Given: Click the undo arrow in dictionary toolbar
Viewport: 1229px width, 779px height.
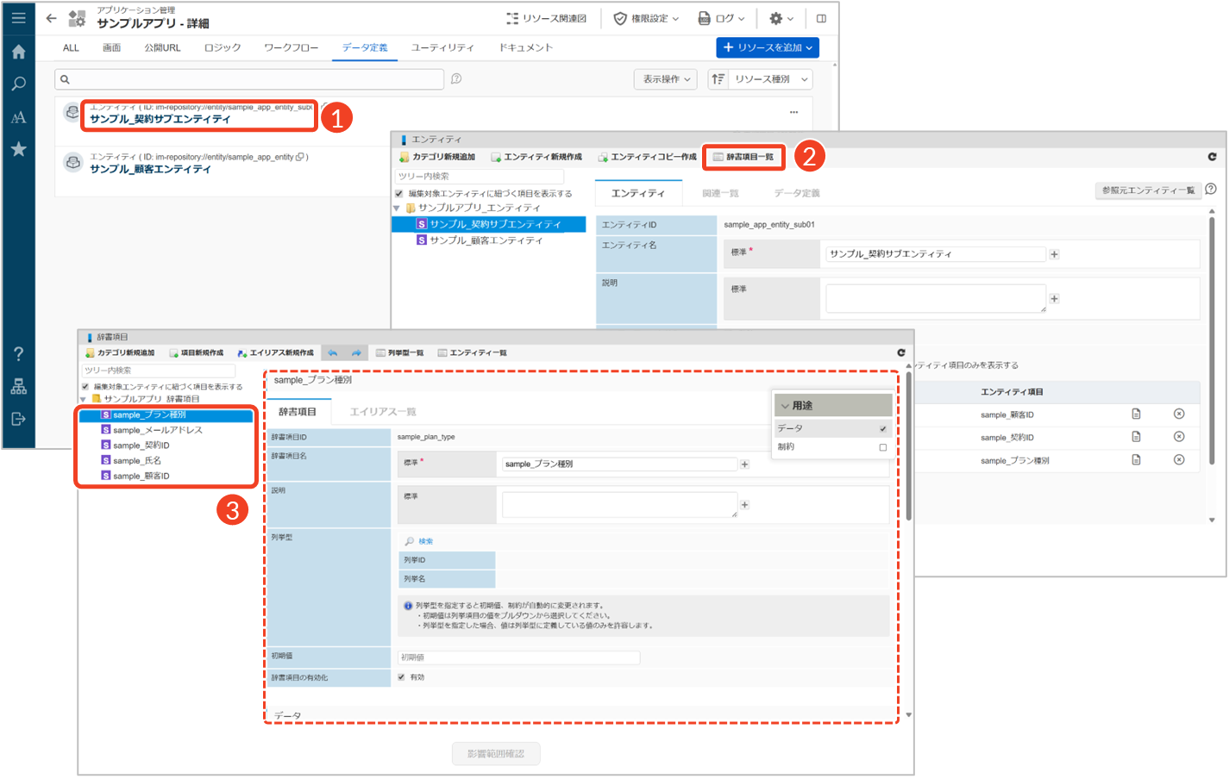Looking at the screenshot, I should pos(333,352).
